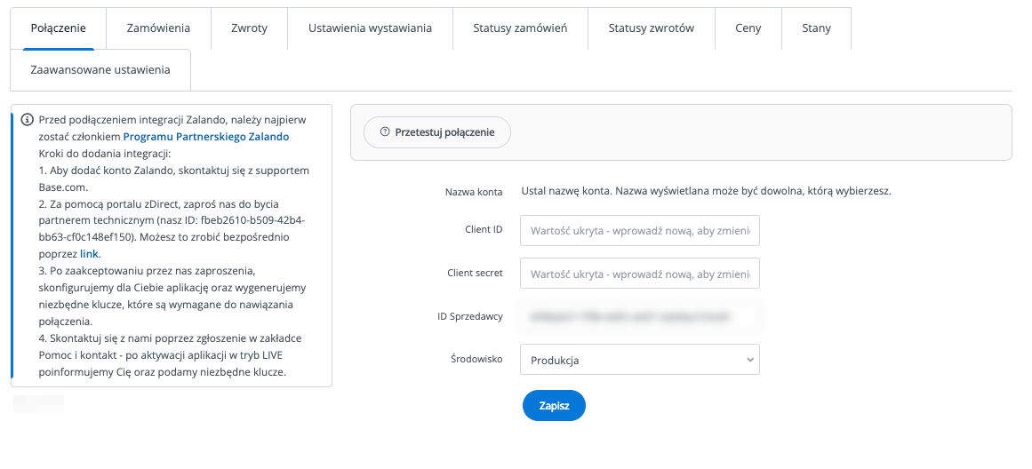This screenshot has width=1032, height=469.
Task: Open the Stany tab
Action: click(816, 28)
